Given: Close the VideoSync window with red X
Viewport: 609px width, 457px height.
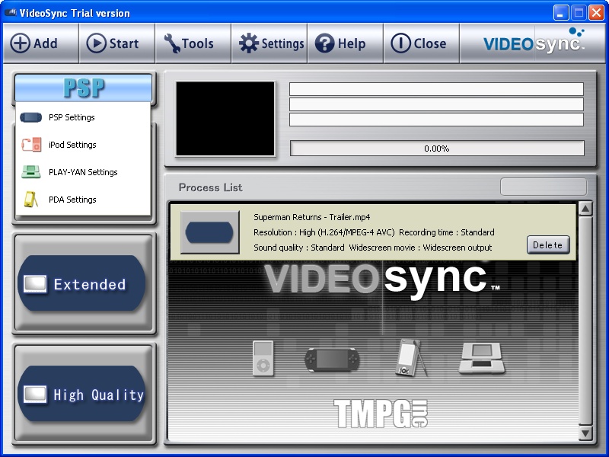Looking at the screenshot, I should coord(596,13).
